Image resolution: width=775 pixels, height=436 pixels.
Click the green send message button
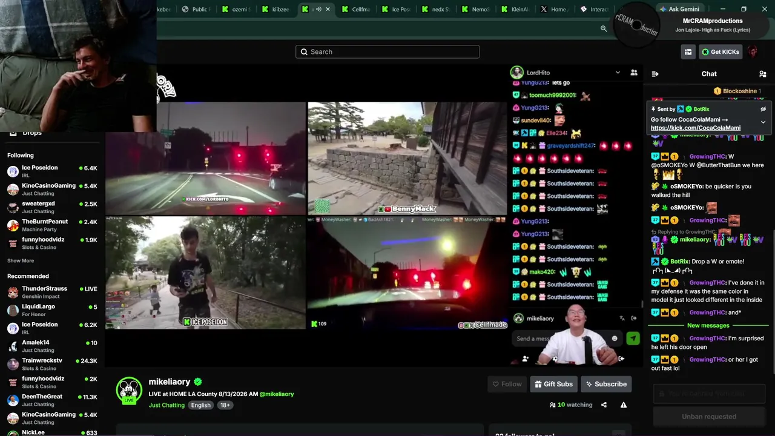coord(633,339)
